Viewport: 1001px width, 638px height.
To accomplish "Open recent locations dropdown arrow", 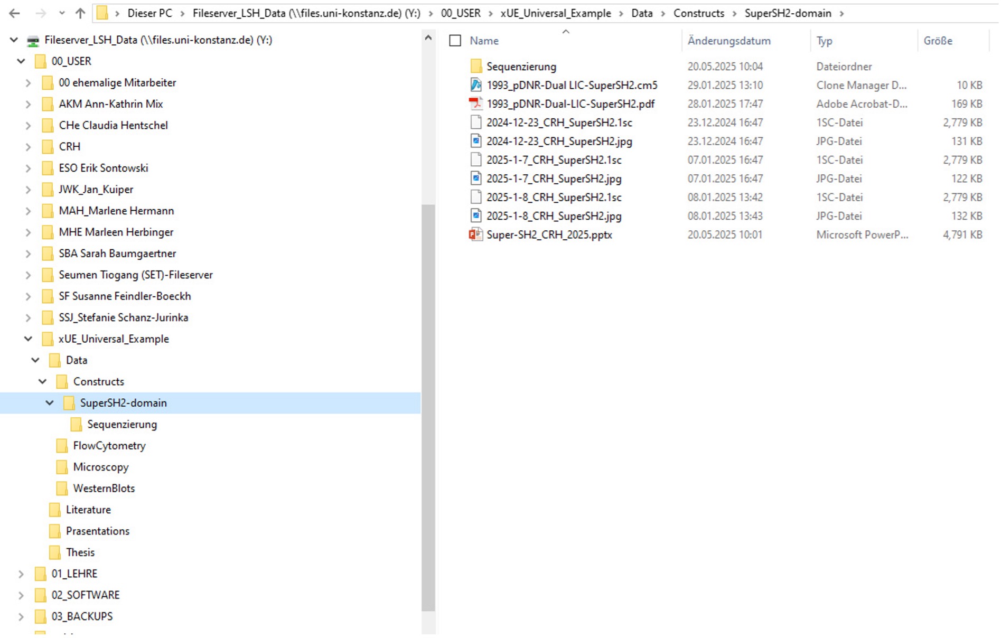I will pyautogui.click(x=62, y=14).
